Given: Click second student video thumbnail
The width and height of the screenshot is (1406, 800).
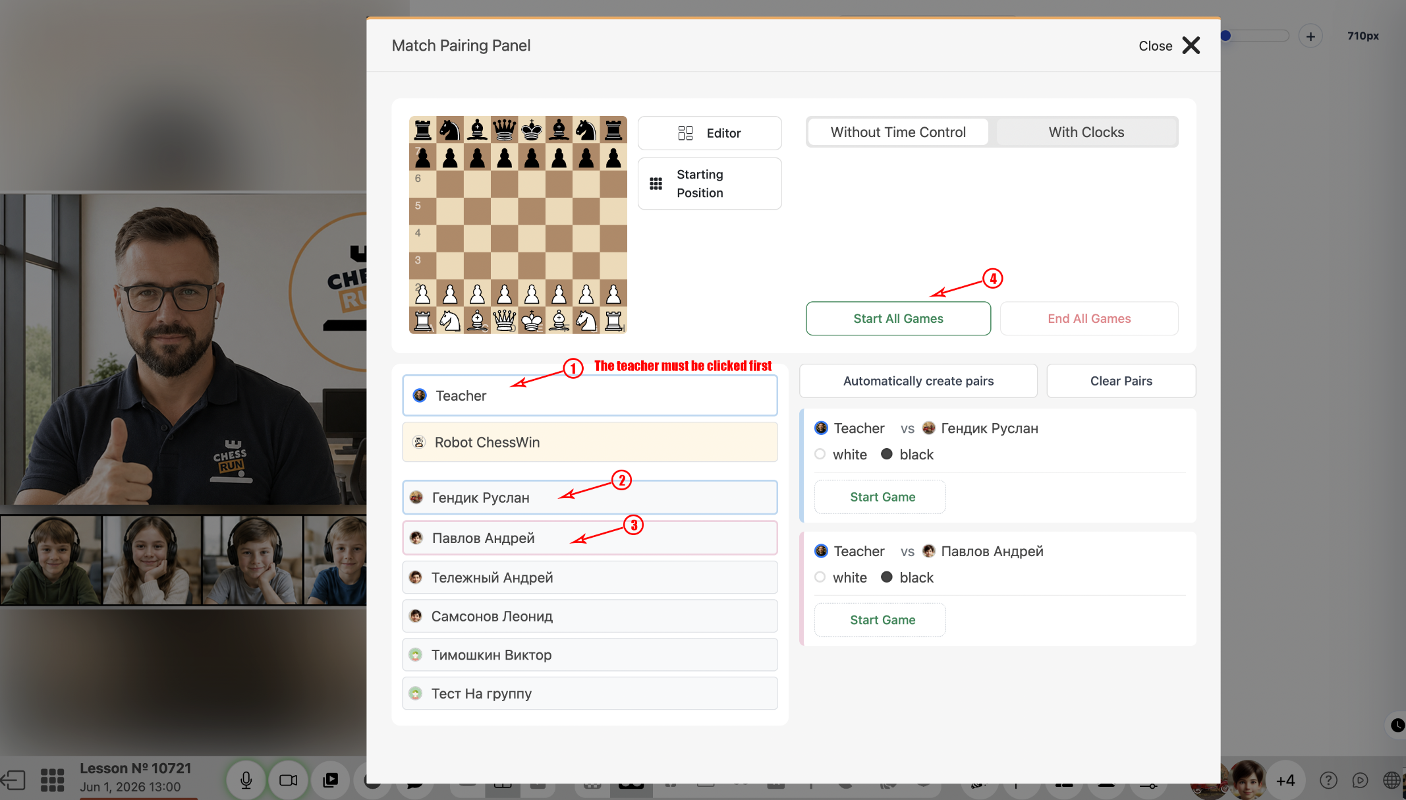Looking at the screenshot, I should tap(152, 560).
